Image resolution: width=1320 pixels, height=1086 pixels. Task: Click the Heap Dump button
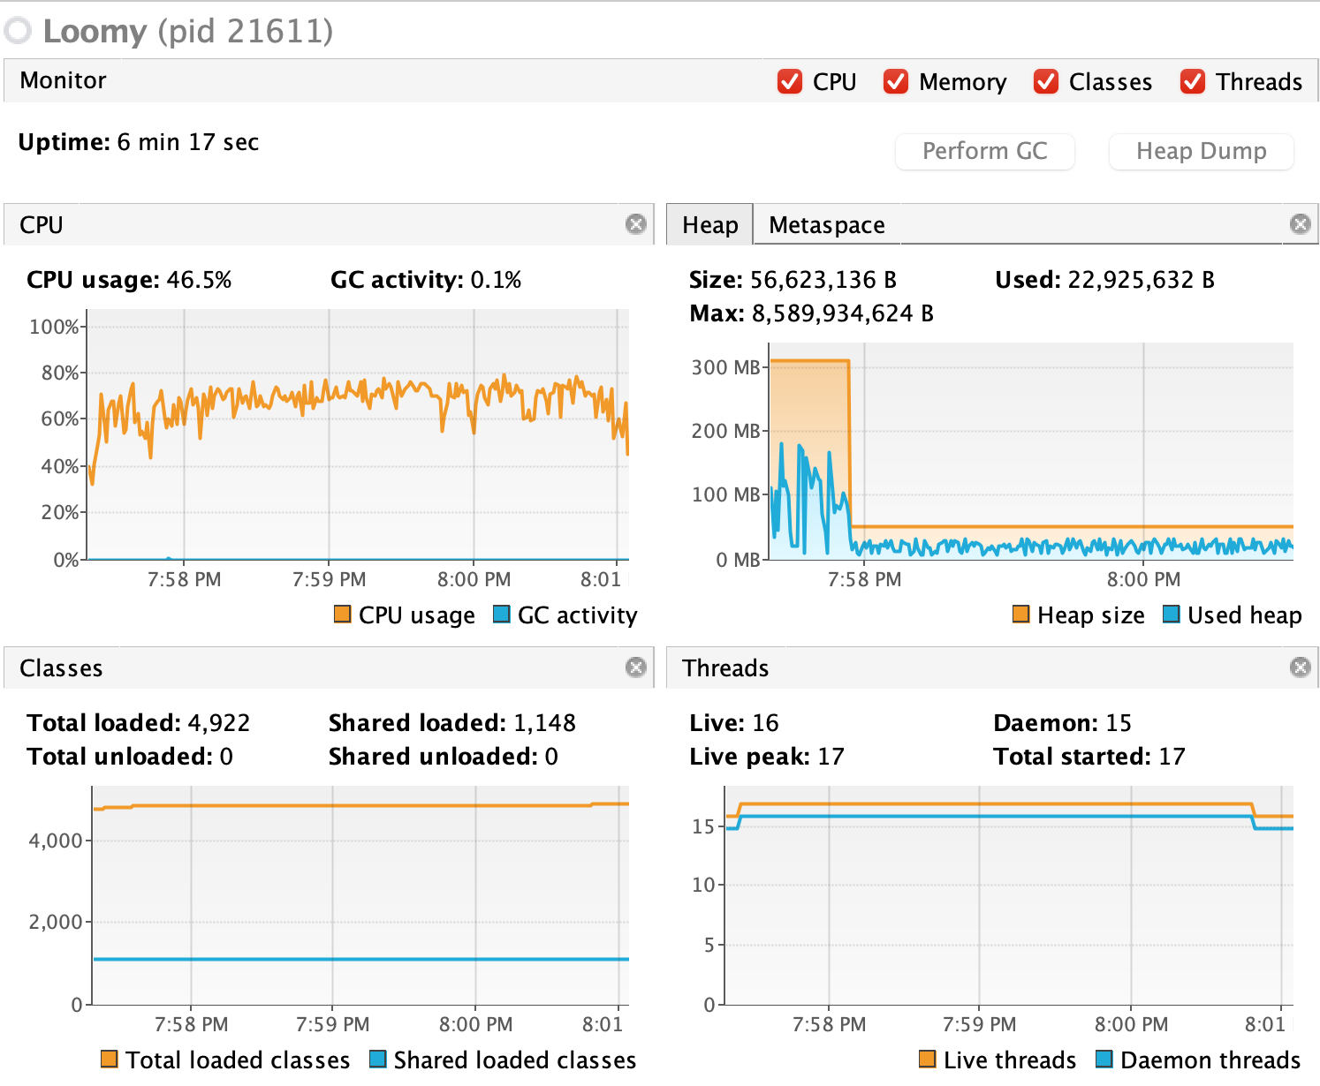click(x=1201, y=151)
